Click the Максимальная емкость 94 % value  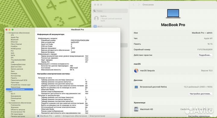[72, 70]
